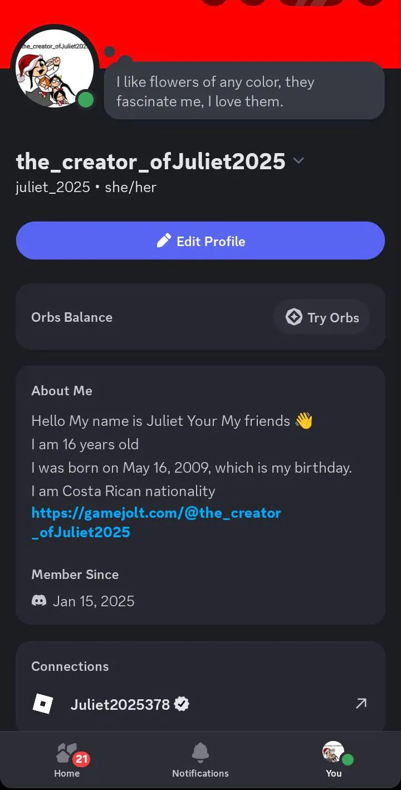Click the Roblox connection icon
Image resolution: width=401 pixels, height=790 pixels.
[x=43, y=704]
